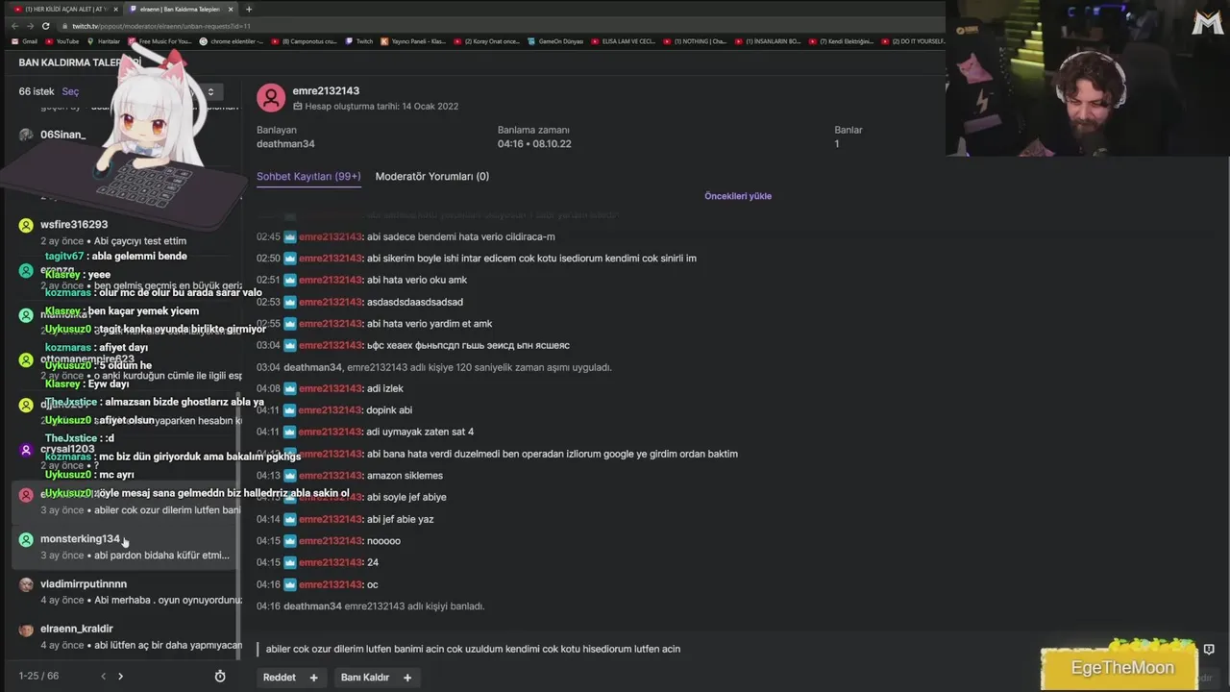Click the stopwatch icon below the request list
Image resolution: width=1230 pixels, height=692 pixels.
(x=220, y=677)
